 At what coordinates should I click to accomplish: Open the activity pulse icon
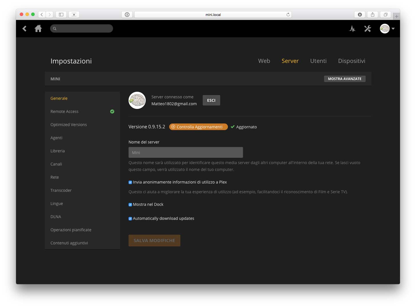352,29
